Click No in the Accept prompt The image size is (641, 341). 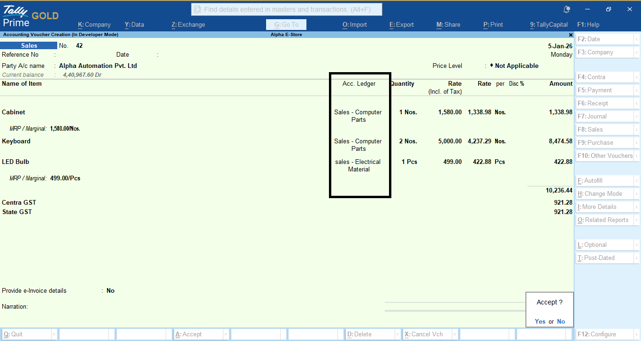[x=561, y=322]
